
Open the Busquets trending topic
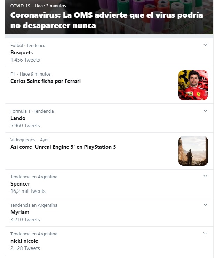pos(22,53)
